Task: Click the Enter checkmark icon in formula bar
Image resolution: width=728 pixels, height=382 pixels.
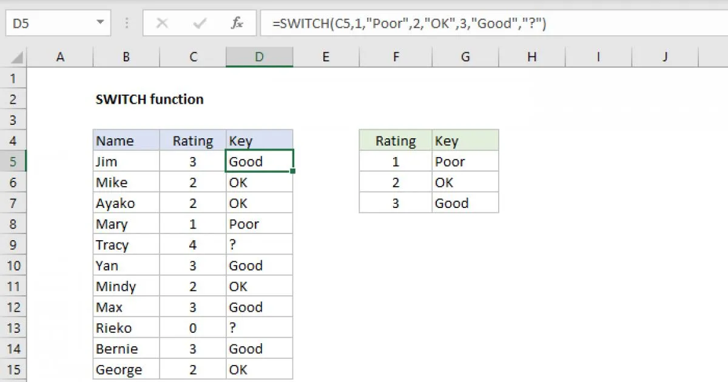Action: [x=199, y=24]
